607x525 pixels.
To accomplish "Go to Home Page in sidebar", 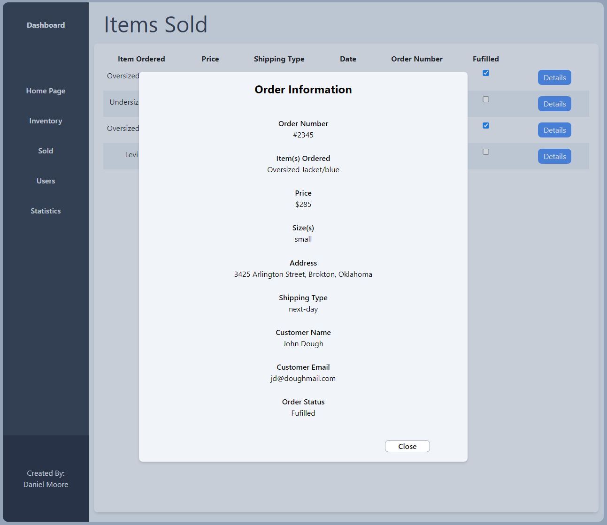I will pos(46,91).
